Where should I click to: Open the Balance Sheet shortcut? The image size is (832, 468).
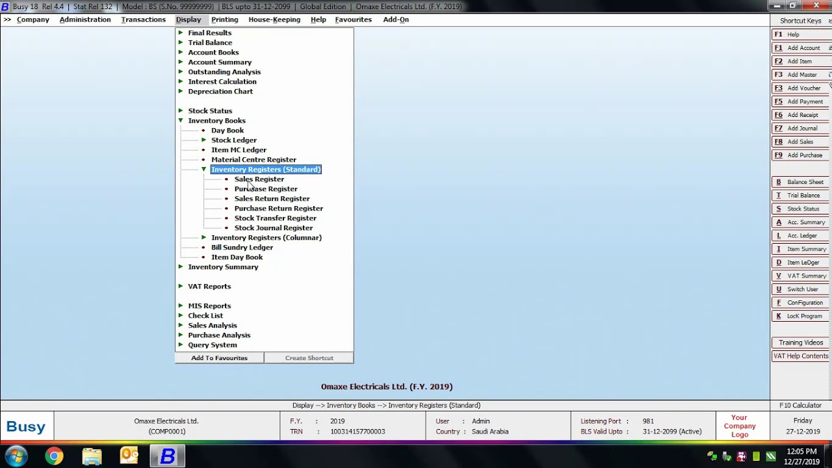click(x=801, y=182)
